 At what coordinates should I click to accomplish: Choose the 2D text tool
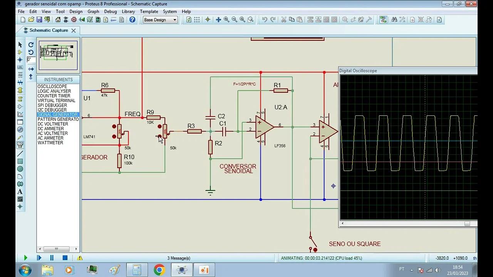click(20, 192)
